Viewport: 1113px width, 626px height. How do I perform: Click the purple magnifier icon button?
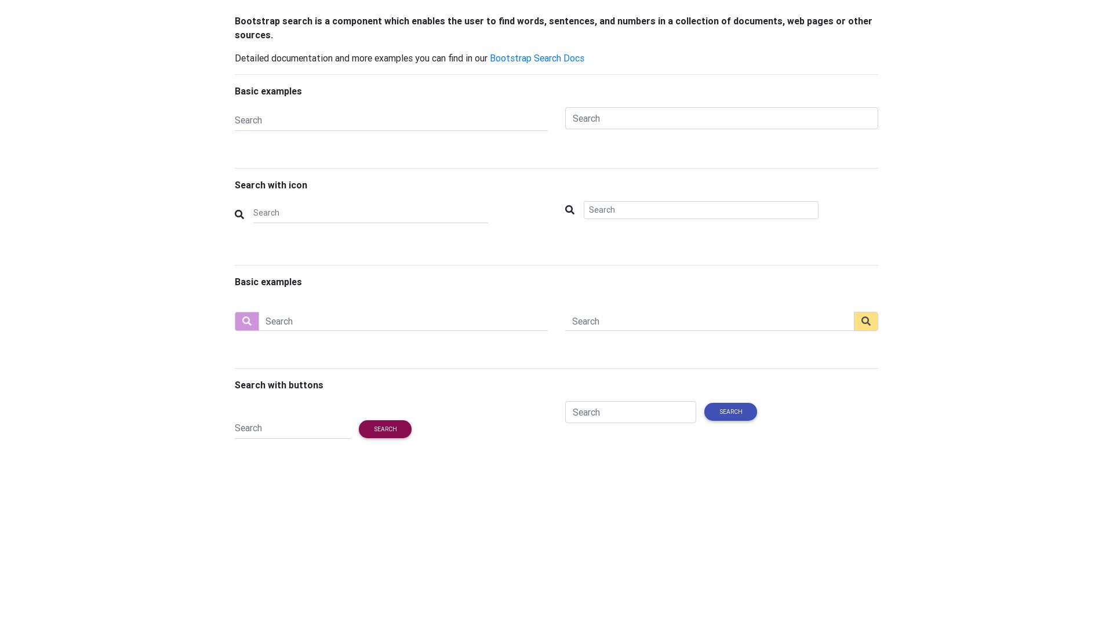[x=247, y=321]
